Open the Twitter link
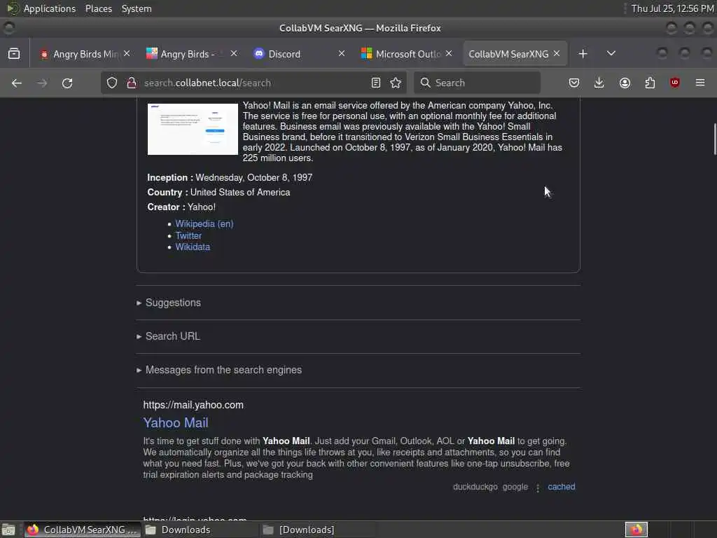This screenshot has width=717, height=538. click(188, 235)
